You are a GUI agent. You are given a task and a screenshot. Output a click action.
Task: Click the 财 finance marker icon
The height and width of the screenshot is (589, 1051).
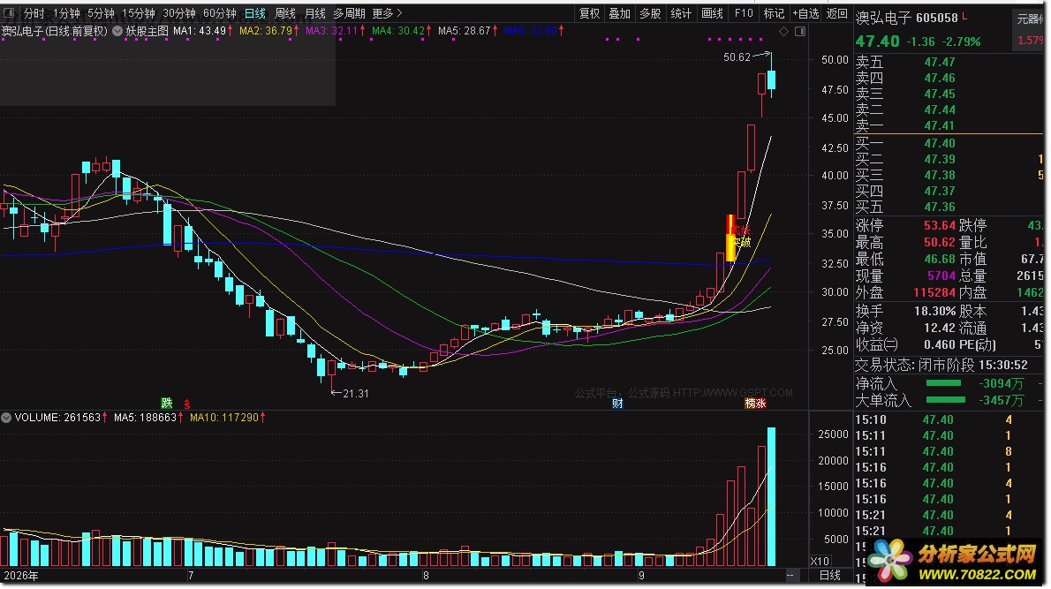pos(617,403)
